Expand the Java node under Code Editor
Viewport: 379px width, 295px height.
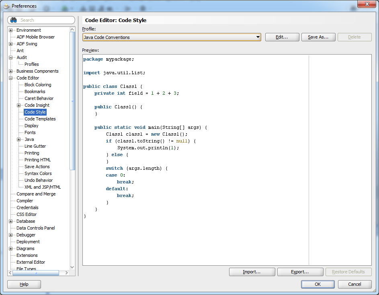[18, 139]
